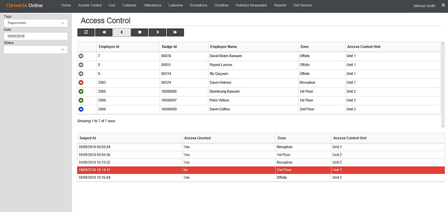Click employee id 2008

[102, 109]
